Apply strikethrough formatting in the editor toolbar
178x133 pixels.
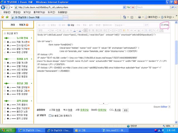pos(71,30)
